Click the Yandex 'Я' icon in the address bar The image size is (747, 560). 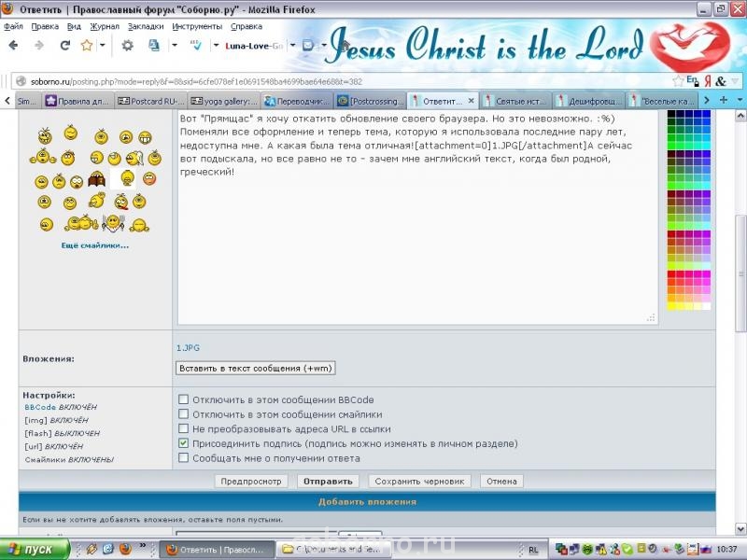pos(710,81)
